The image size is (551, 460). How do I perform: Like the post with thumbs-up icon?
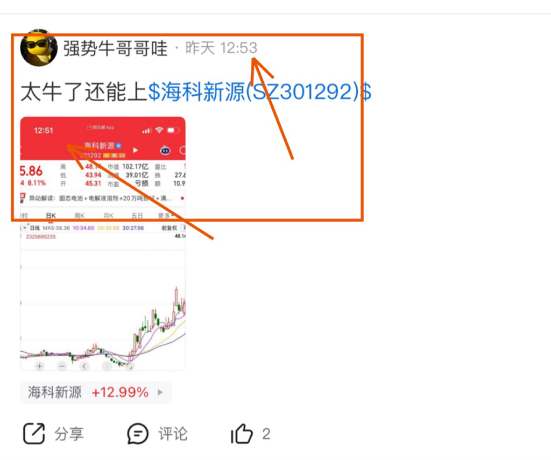(x=242, y=433)
